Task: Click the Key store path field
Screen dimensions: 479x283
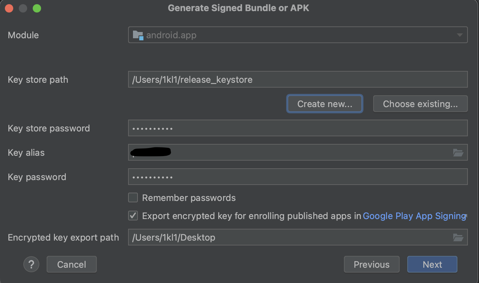Action: 298,80
